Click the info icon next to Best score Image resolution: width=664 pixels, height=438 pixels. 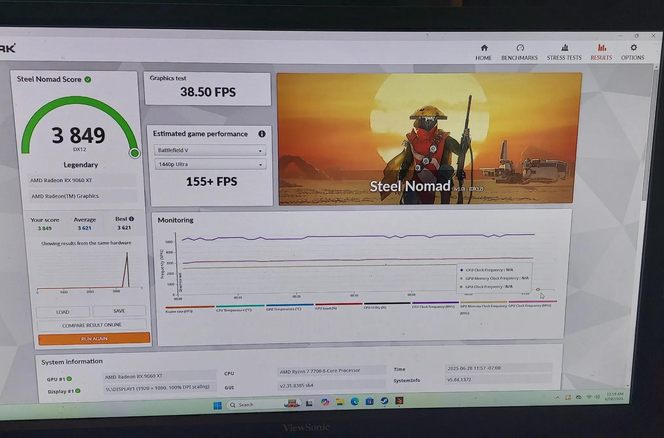tap(131, 219)
